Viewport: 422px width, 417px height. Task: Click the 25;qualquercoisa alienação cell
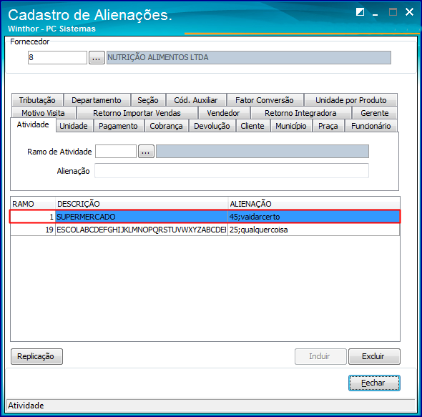click(x=314, y=230)
